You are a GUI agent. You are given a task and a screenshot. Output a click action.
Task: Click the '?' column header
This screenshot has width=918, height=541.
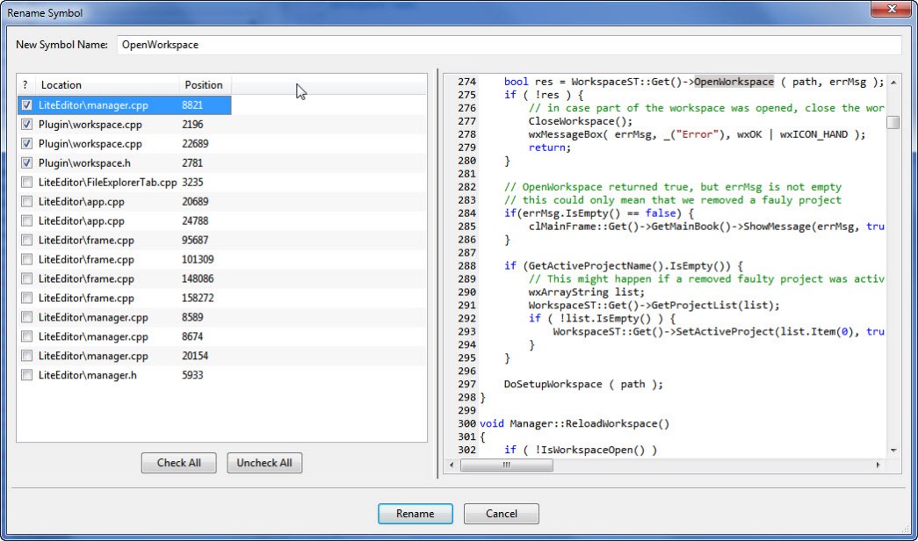coord(26,85)
